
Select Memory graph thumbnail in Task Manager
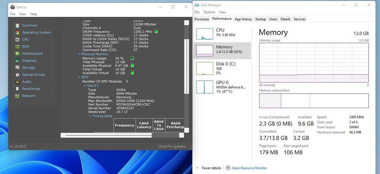pos(204,51)
